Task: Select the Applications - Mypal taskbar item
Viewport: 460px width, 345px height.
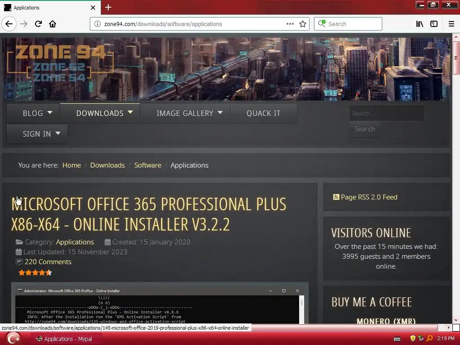Action: 64,339
